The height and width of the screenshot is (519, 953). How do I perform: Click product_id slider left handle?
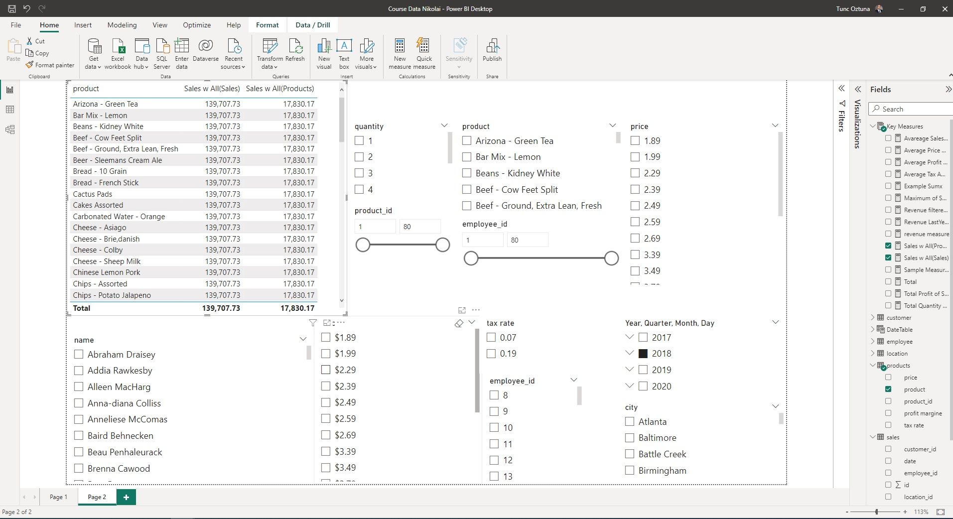tap(363, 245)
